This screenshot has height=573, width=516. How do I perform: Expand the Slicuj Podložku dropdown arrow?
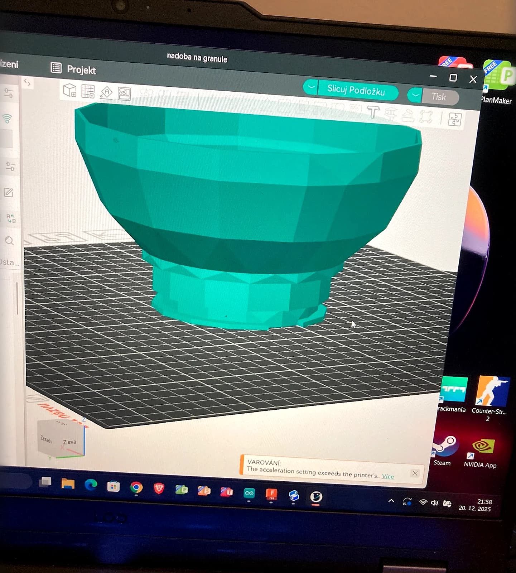[310, 87]
